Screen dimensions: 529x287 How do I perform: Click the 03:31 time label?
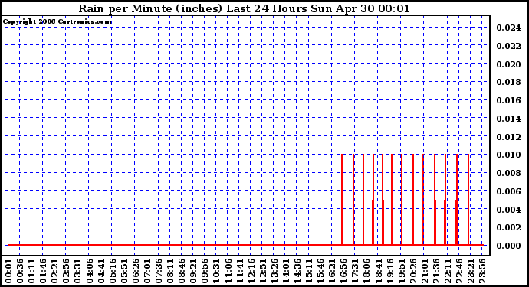coord(78,271)
